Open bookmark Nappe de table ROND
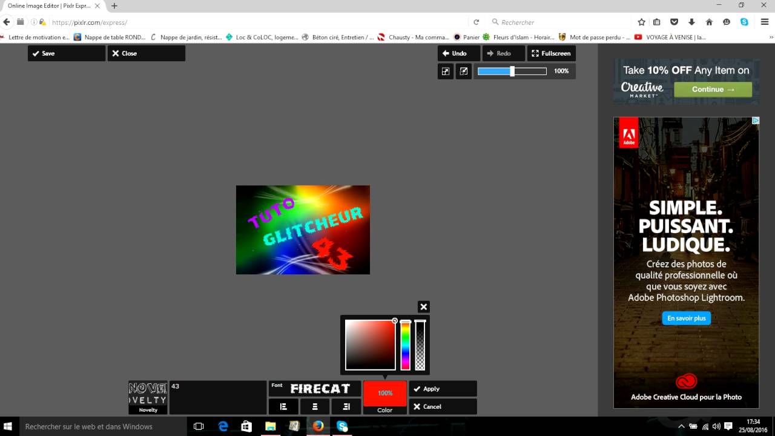This screenshot has width=775, height=436. click(110, 37)
